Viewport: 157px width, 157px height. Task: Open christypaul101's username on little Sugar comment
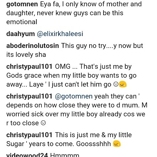(x=29, y=135)
